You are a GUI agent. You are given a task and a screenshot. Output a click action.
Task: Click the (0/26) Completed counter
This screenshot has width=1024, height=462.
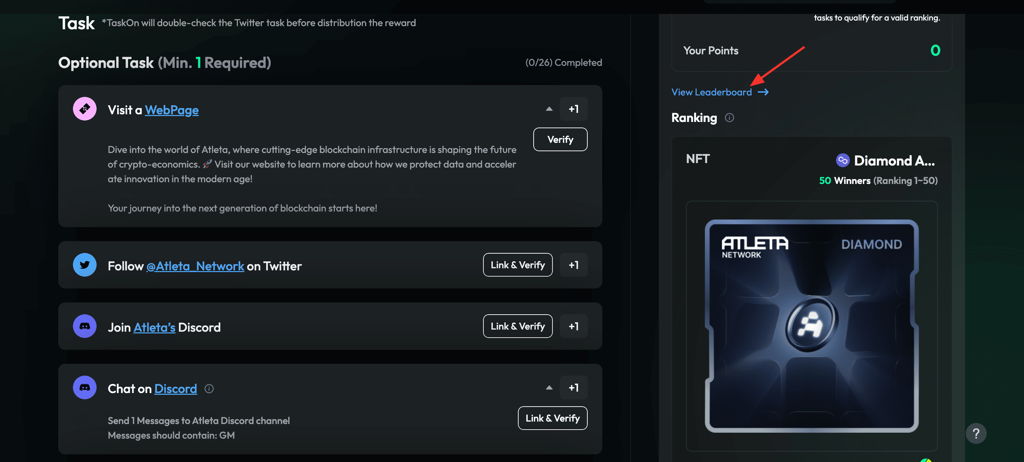[563, 63]
